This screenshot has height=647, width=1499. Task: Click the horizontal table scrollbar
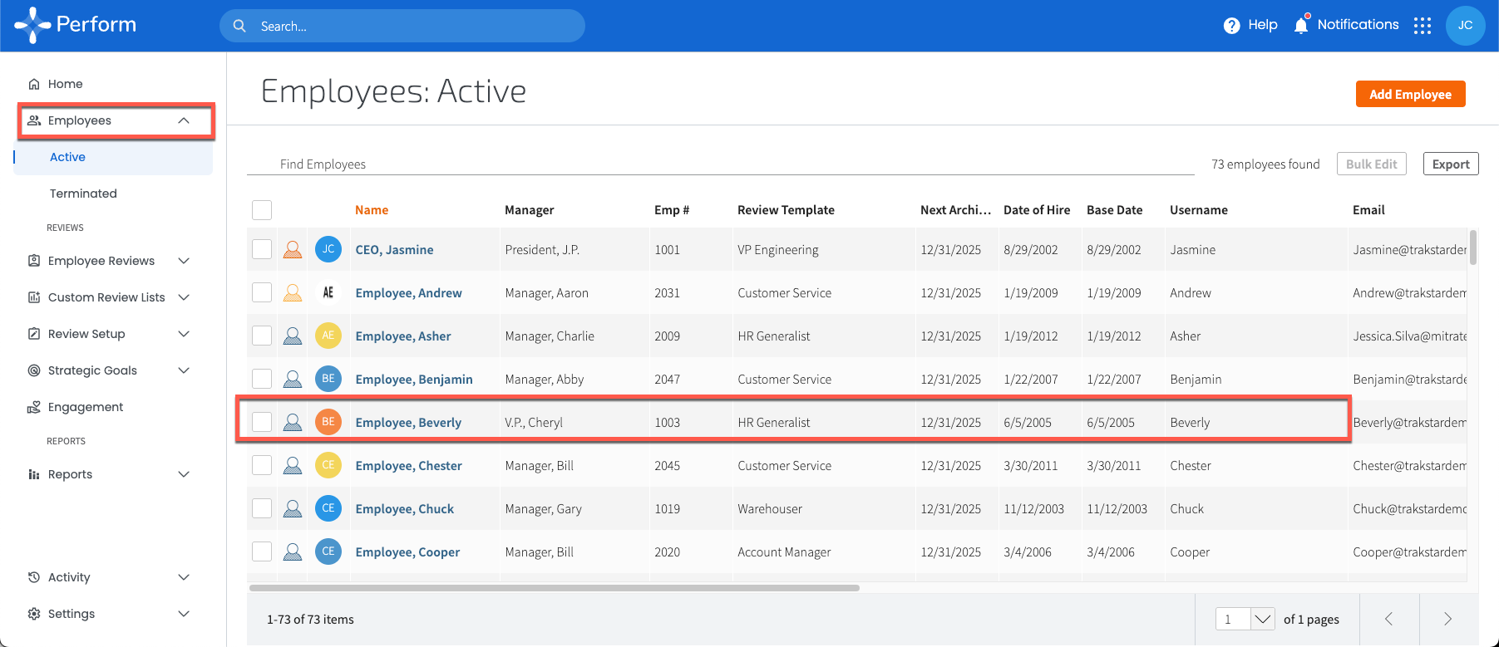tap(554, 588)
